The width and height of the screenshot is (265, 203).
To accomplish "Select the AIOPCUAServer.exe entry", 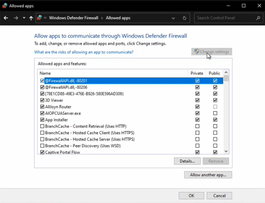I will click(x=130, y=113).
